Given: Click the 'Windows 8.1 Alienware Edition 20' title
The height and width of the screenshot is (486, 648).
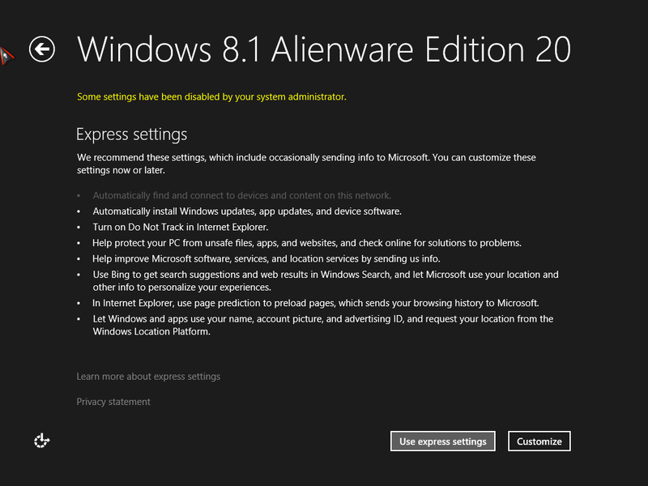Looking at the screenshot, I should [324, 49].
